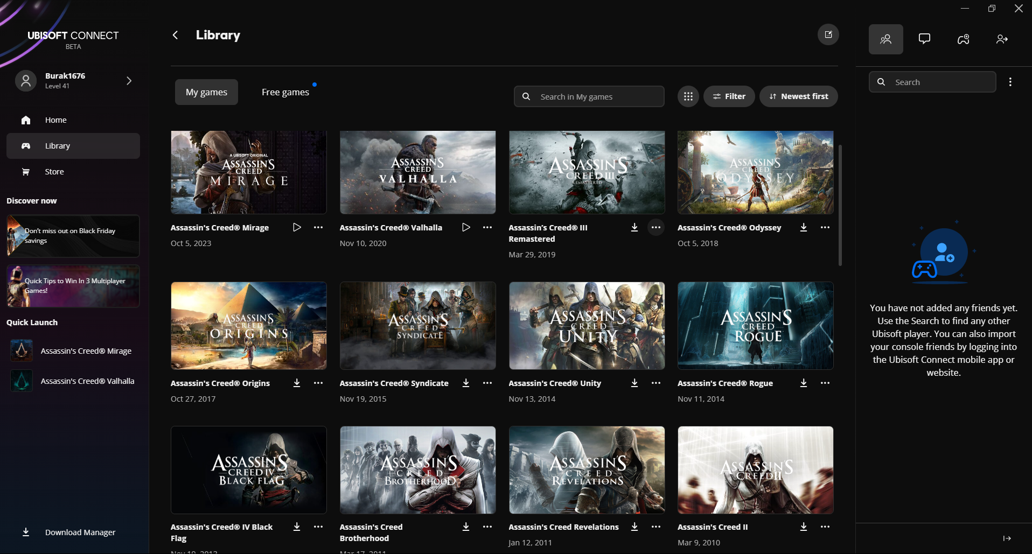Quick launch Assassin's Creed Valhalla
Image resolution: width=1032 pixels, height=554 pixels.
(73, 381)
